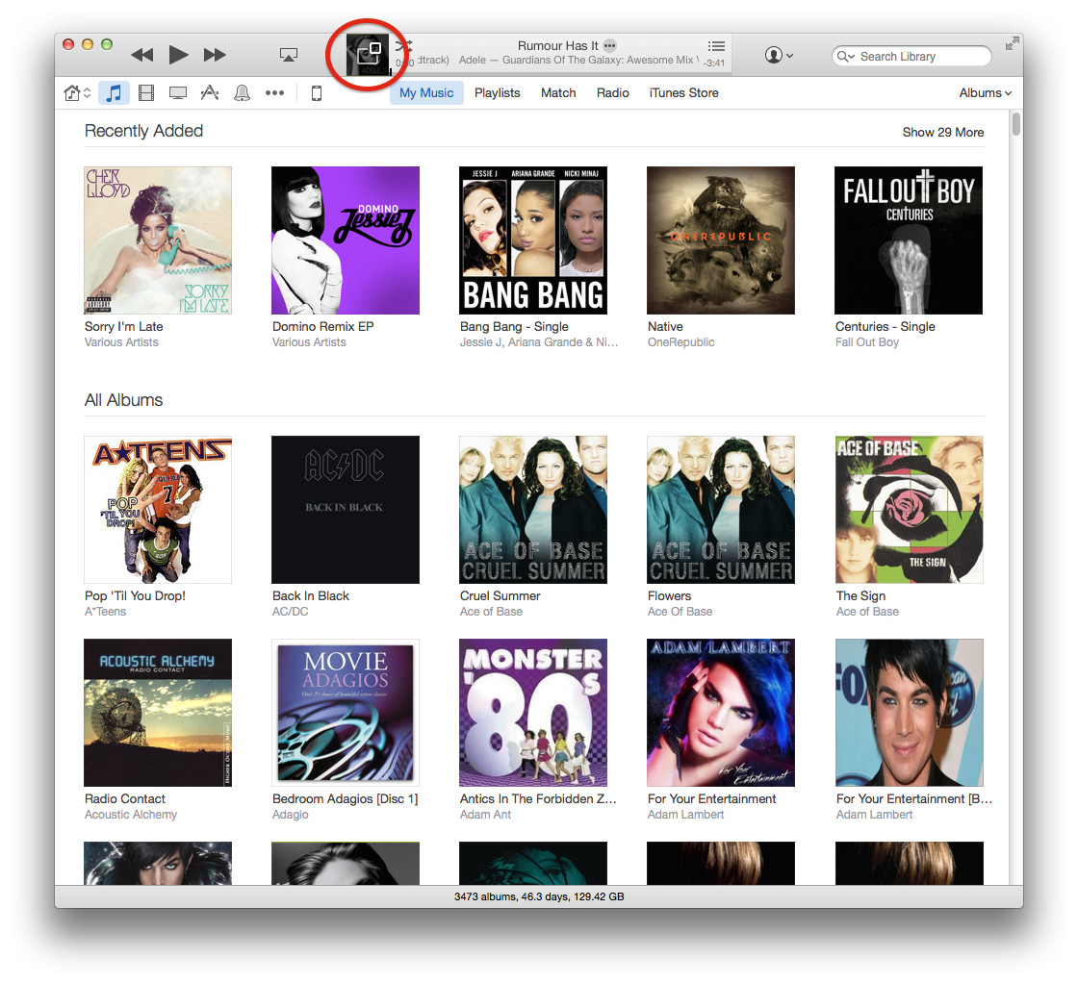Image resolution: width=1078 pixels, height=984 pixels.
Task: Open the Radio Contact album cover
Action: coord(158,713)
